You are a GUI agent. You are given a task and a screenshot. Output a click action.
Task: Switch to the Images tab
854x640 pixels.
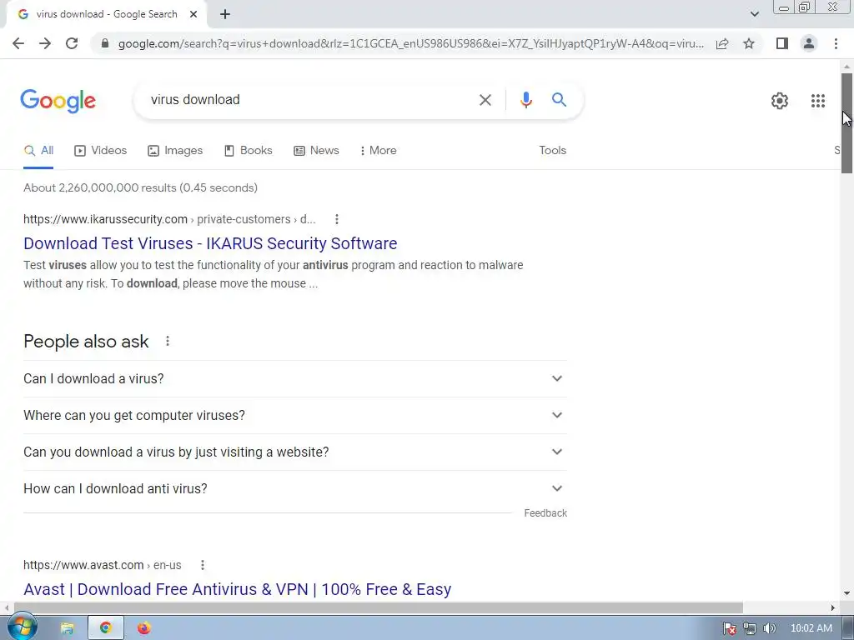coord(175,151)
